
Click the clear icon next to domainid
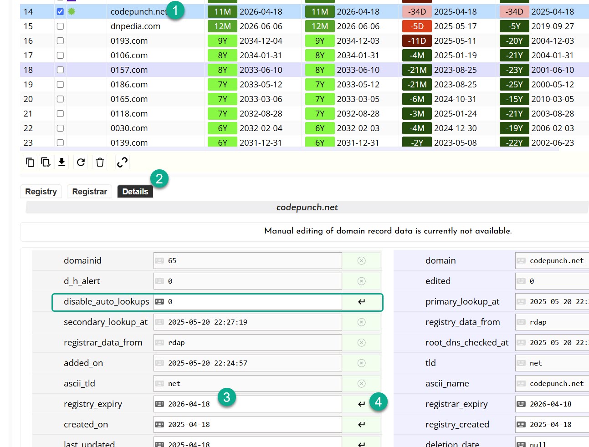point(361,261)
